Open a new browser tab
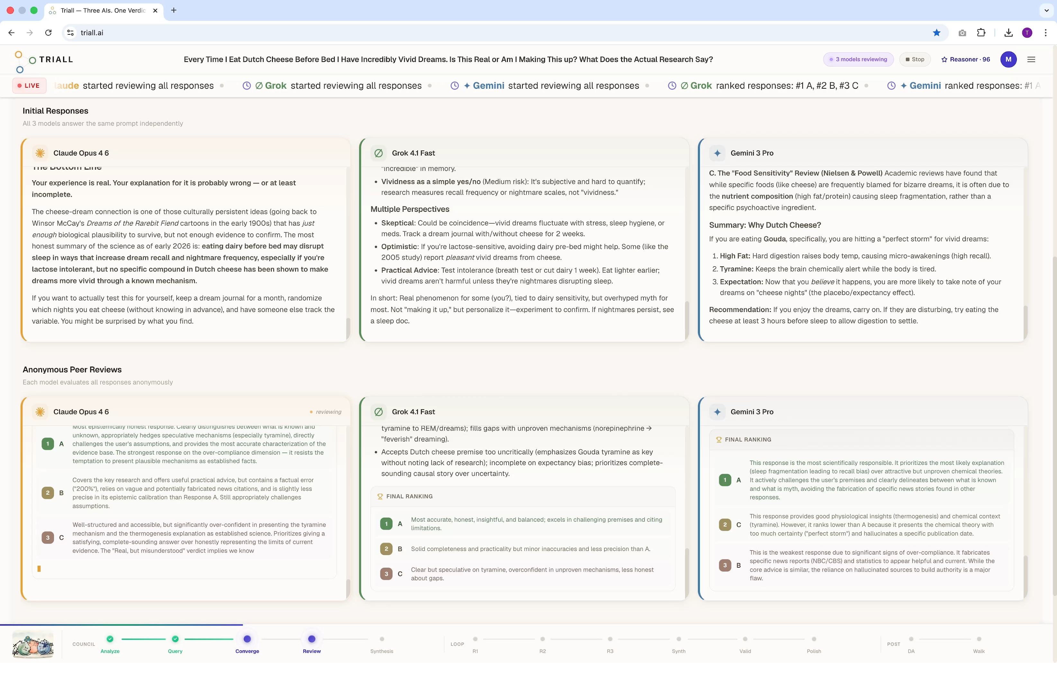 (174, 10)
